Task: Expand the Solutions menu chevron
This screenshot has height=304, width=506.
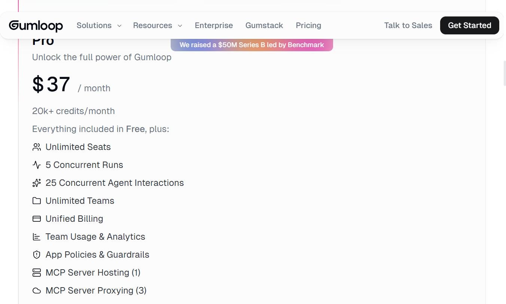Action: coord(119,26)
